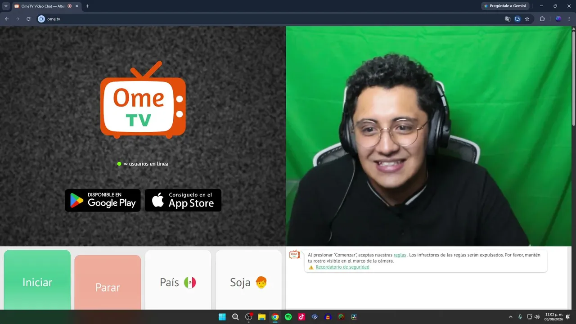Screen dimensions: 576x324
Task: Stop the chat with the Parar button
Action: pos(108,283)
